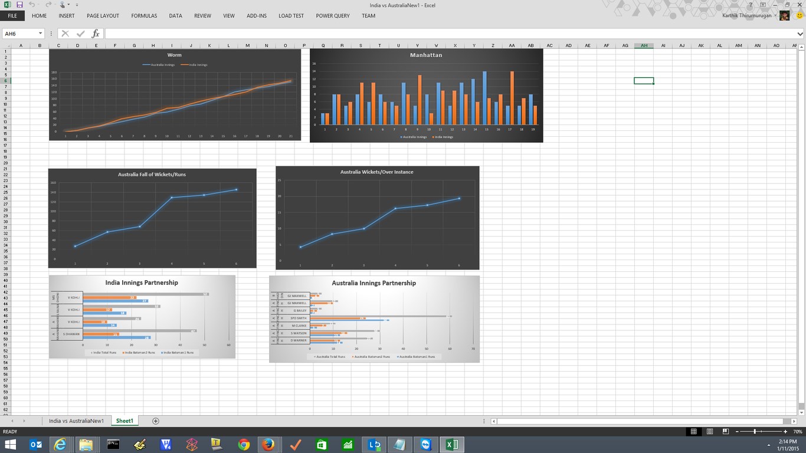
Task: Open the INSERT ribbon tab
Action: point(67,16)
